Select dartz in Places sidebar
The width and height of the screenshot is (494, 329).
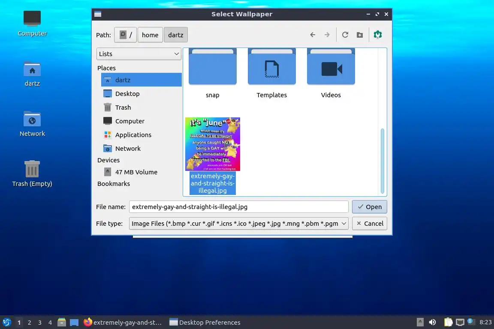pyautogui.click(x=141, y=80)
